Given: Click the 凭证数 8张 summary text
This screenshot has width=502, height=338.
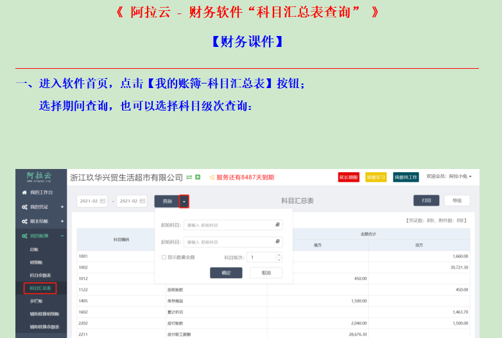Looking at the screenshot, I should coord(421,220).
